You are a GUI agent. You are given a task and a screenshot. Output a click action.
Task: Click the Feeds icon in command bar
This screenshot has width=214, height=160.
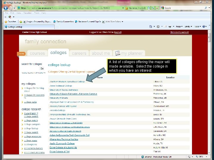click(x=158, y=27)
